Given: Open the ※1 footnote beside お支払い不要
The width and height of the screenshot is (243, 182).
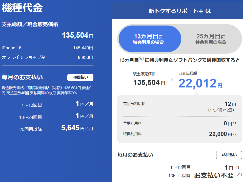Looking at the screenshot, I should tap(239, 175).
